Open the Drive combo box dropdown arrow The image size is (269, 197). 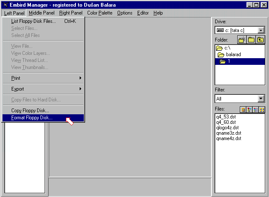(261, 30)
